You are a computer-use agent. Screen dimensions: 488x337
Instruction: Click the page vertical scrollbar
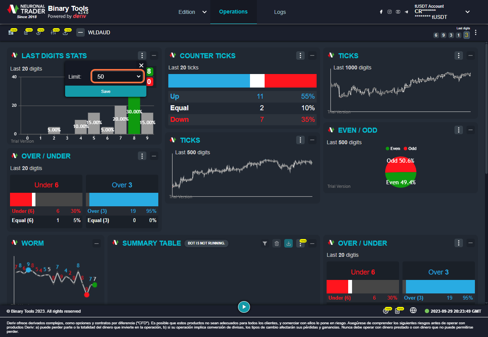pos(486,108)
